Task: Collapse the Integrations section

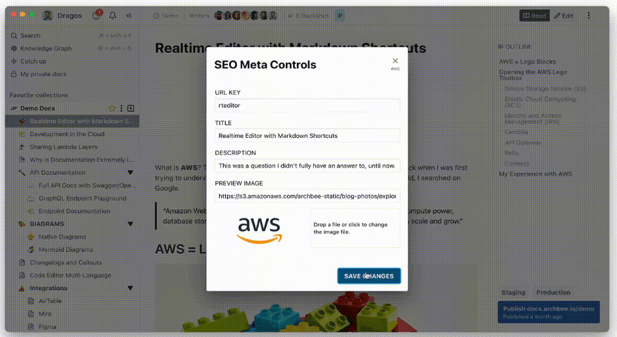Action: click(x=130, y=288)
